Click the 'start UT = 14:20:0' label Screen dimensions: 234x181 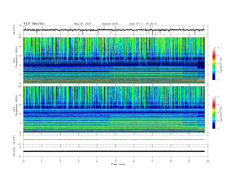[143, 24]
